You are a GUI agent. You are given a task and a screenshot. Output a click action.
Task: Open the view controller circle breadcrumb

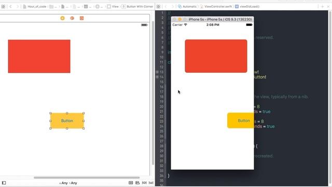pyautogui.click(x=99, y=7)
